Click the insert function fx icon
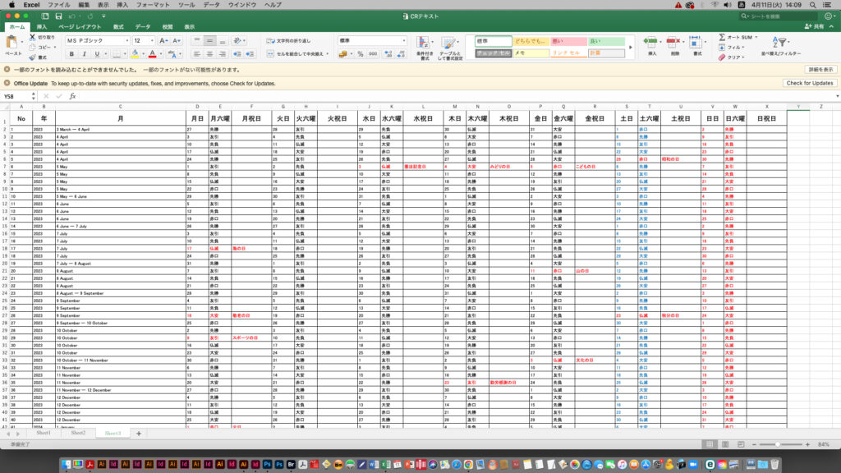The height and width of the screenshot is (473, 841). pos(72,96)
